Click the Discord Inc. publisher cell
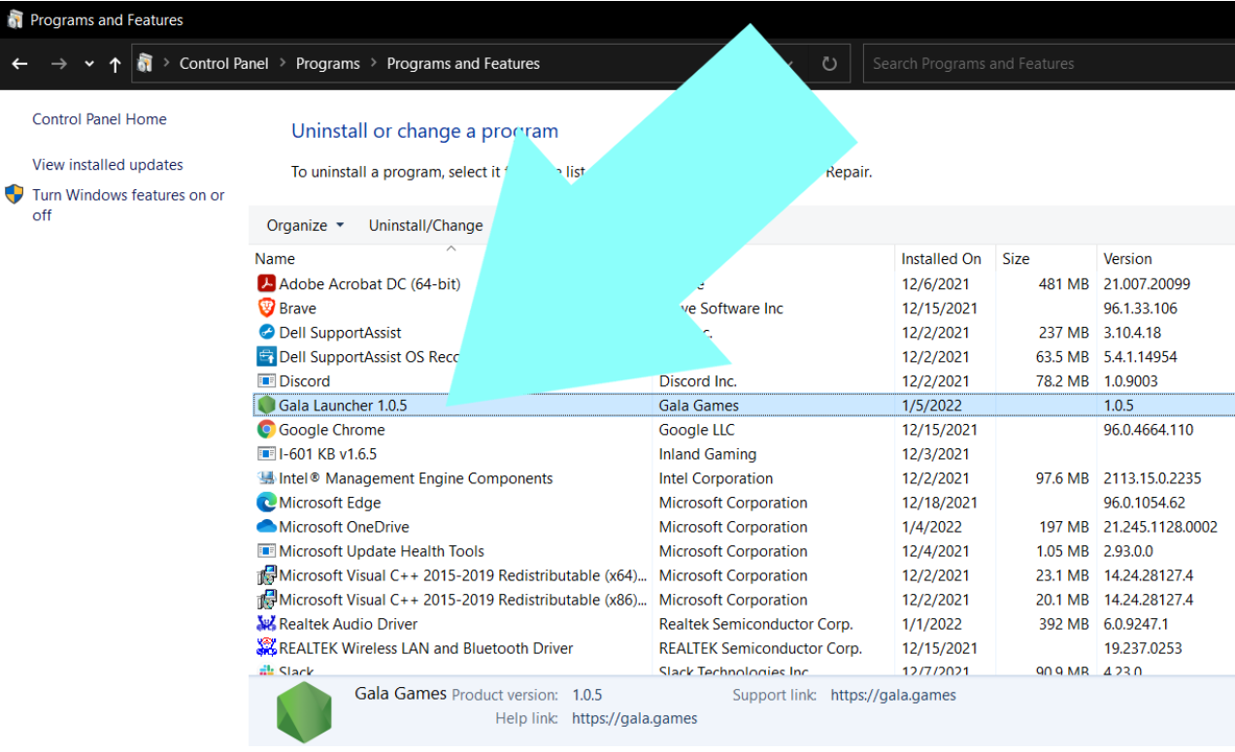The image size is (1235, 752). (x=697, y=381)
